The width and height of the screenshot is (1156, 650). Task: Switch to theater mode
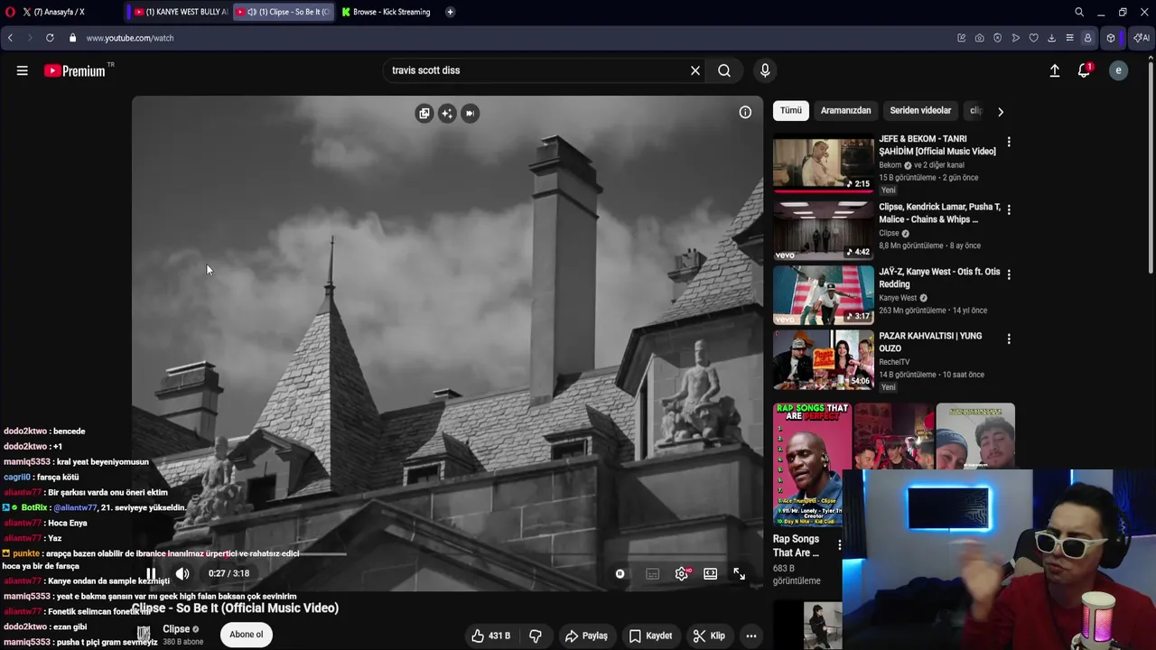(x=711, y=574)
